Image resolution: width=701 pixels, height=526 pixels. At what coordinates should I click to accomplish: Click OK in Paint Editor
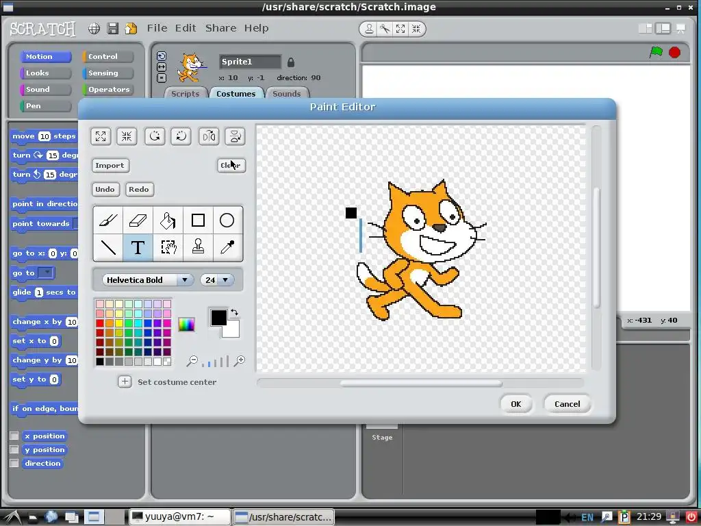(516, 404)
